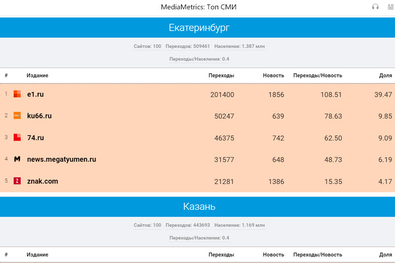Select e1.ru share value 39.47
The image size is (395, 263).
(383, 95)
